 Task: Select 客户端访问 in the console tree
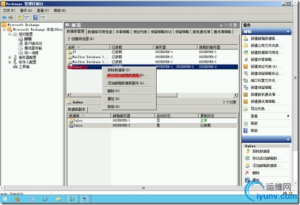point(33,44)
